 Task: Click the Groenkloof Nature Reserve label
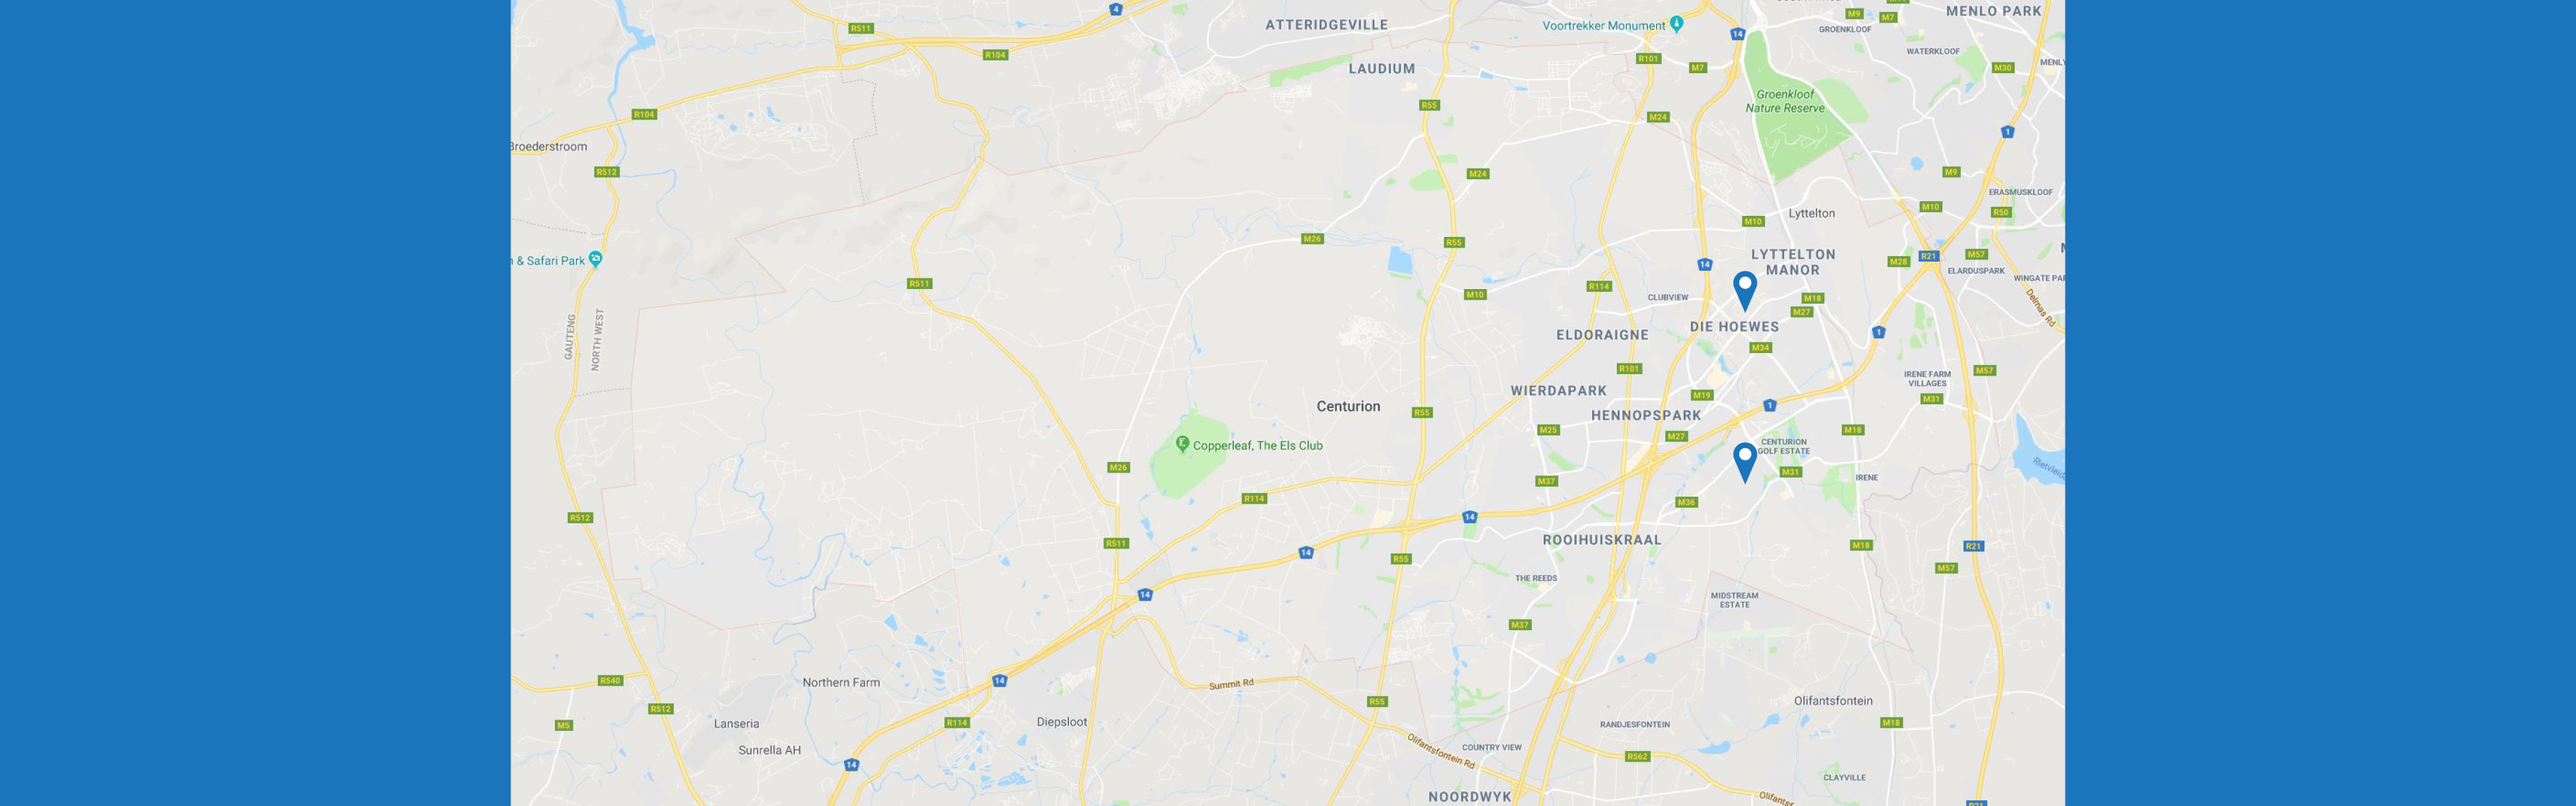click(1785, 101)
